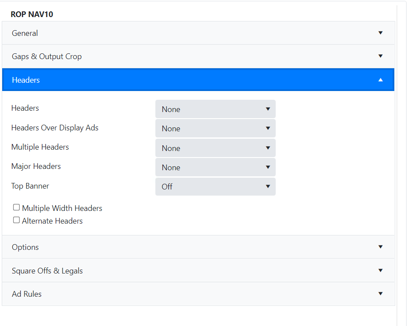This screenshot has width=407, height=326.
Task: Enable the Multiple Width Headers checkbox
Action: pos(17,207)
